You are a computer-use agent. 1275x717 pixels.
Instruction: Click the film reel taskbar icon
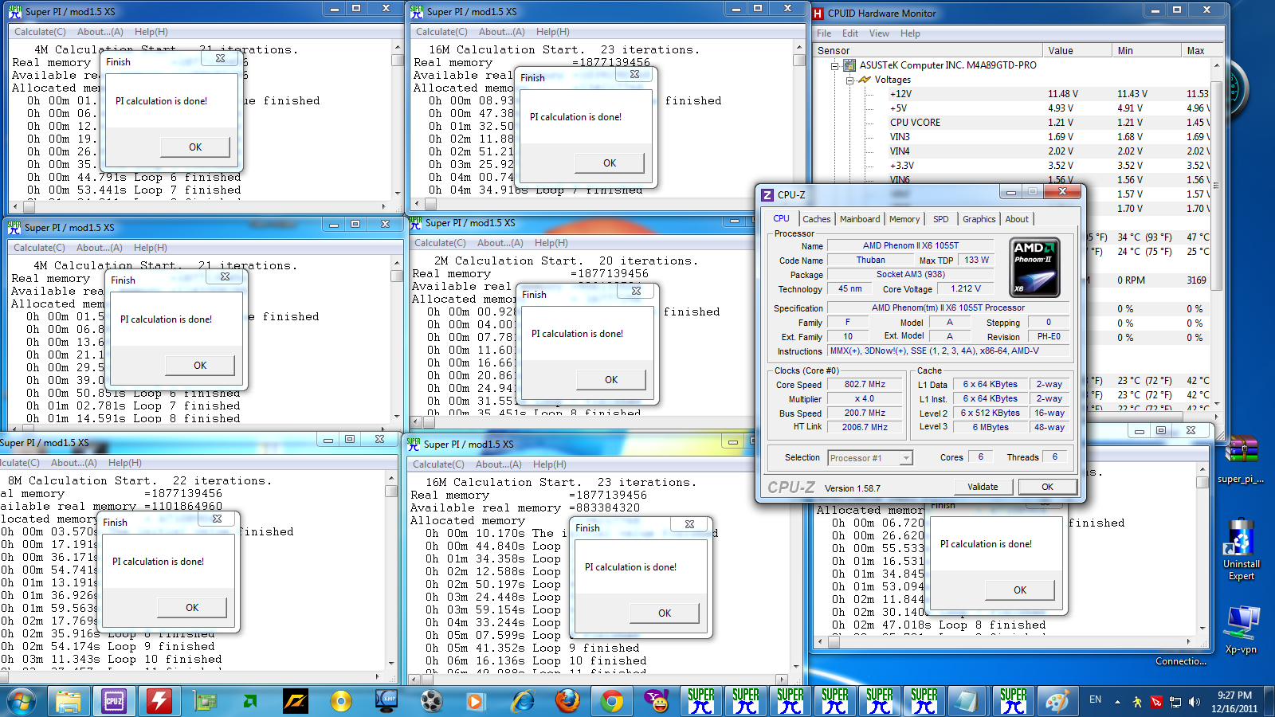pos(431,701)
